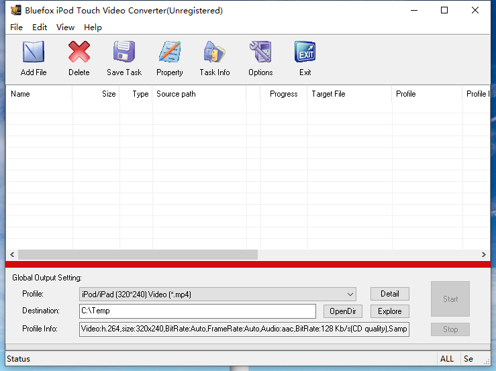Viewport: 496px width, 371px height.
Task: Open the Property toolbar icon
Action: coord(170,52)
